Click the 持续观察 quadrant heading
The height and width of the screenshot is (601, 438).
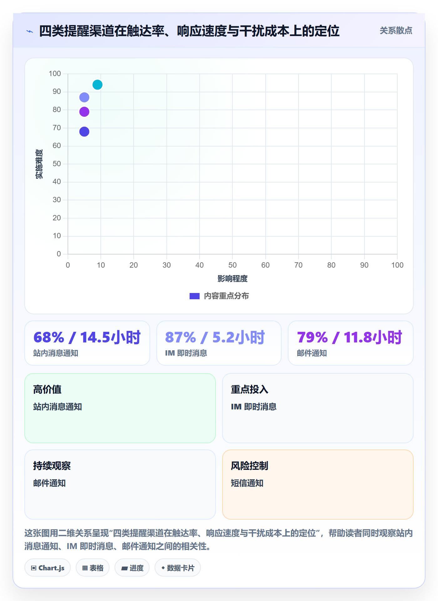(52, 466)
